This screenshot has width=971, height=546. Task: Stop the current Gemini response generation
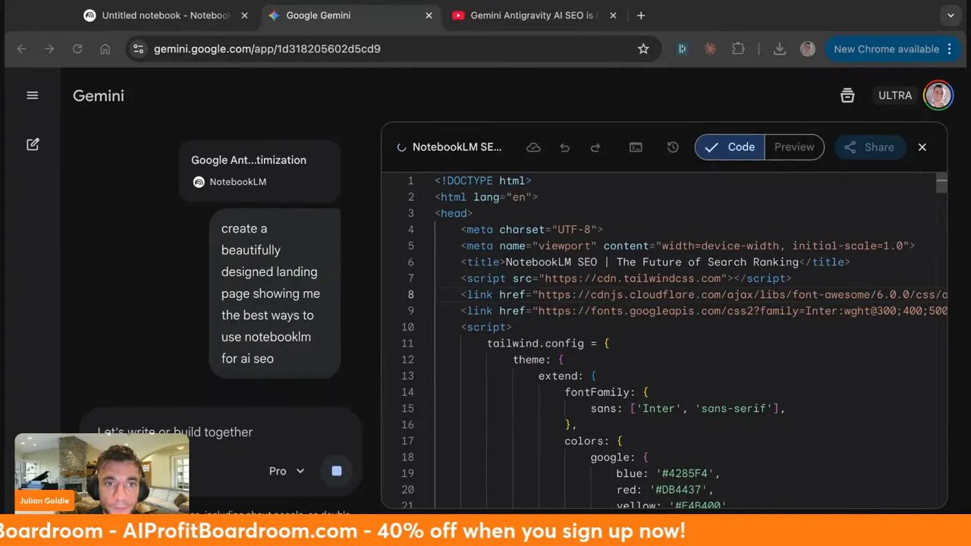(336, 470)
